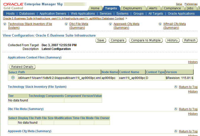Jump to Wfmail Cfg Meta (Summary) link
This screenshot has height=136, width=200.
coord(174,26)
